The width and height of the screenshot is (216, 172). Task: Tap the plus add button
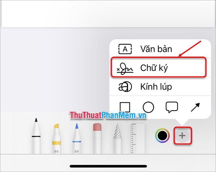point(182,135)
